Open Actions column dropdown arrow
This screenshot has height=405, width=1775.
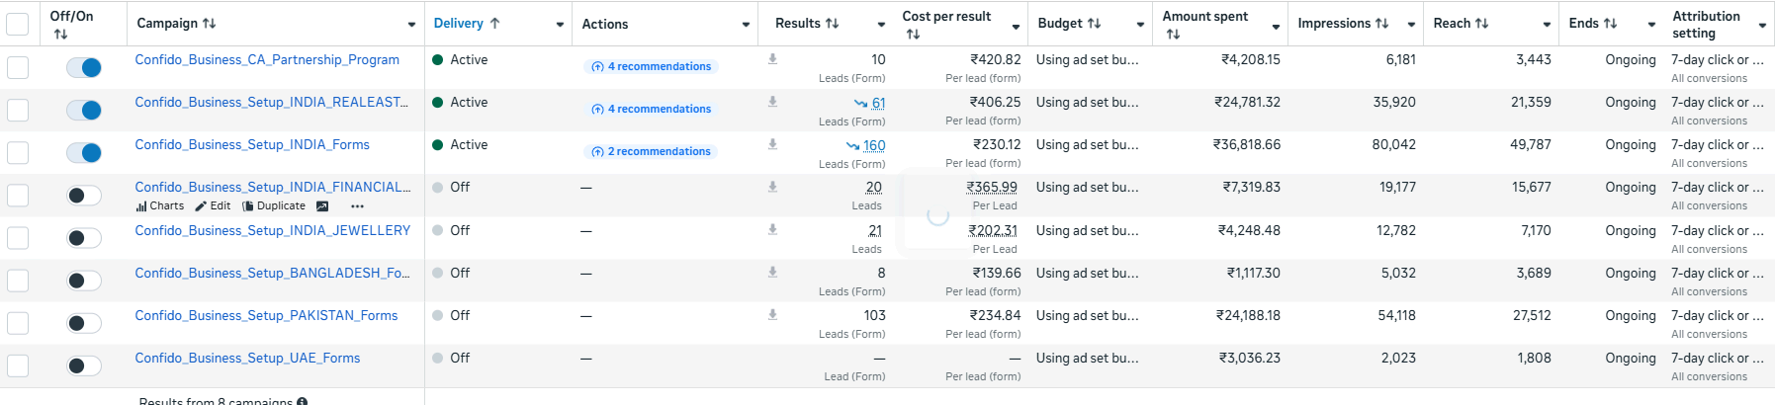[746, 25]
